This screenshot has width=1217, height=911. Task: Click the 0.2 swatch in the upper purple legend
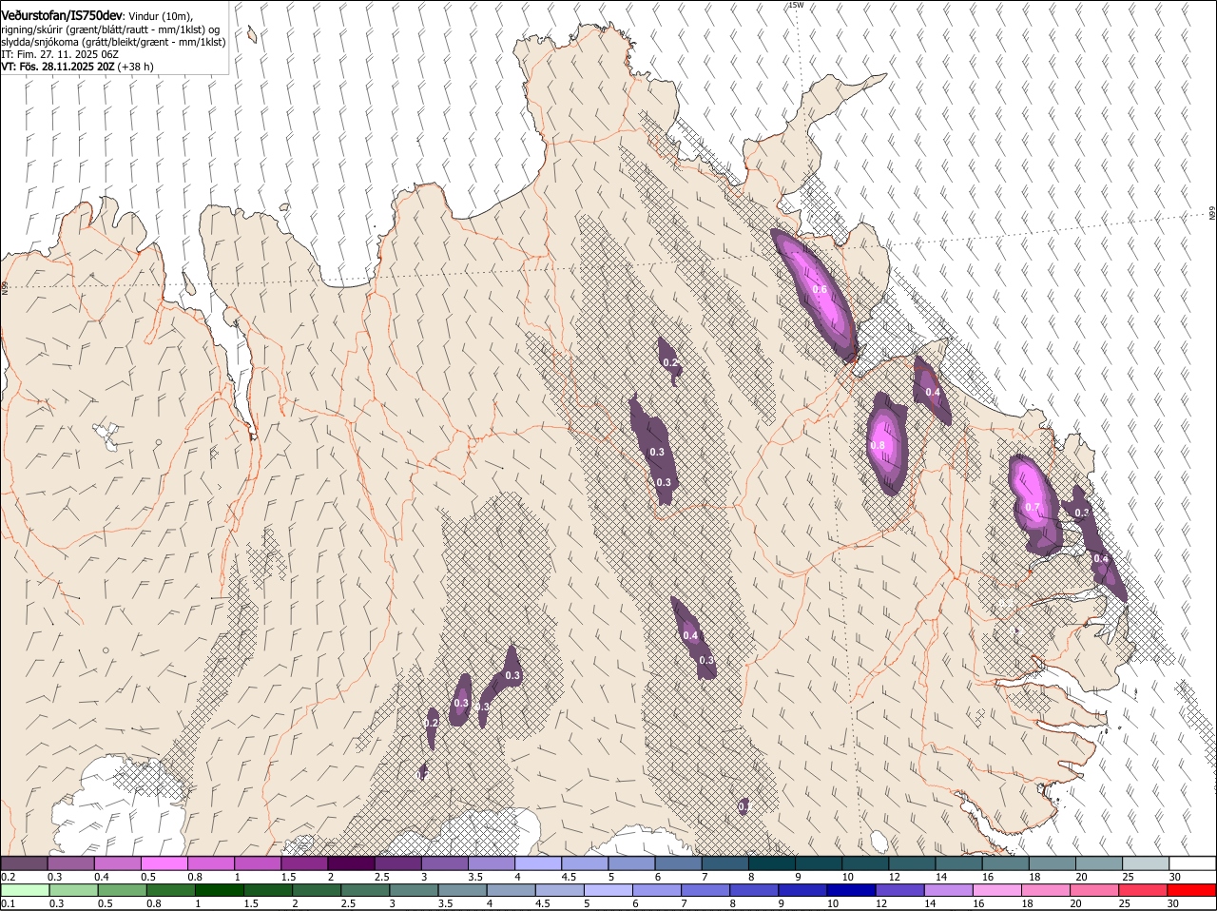pyautogui.click(x=24, y=863)
